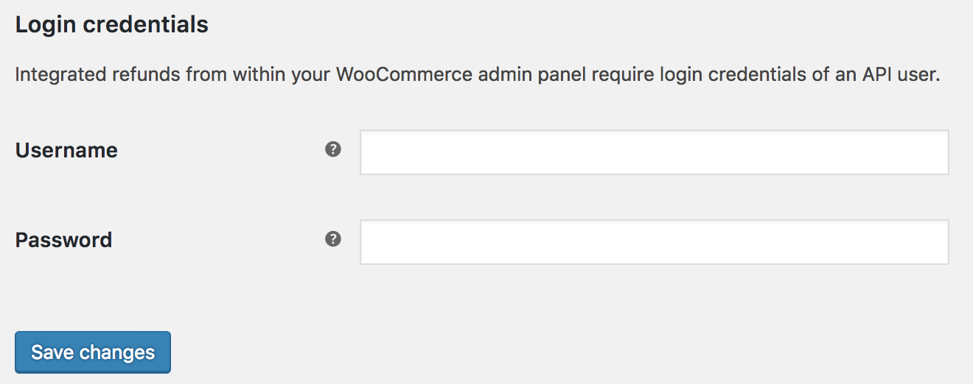Click the Save changes button
This screenshot has height=384, width=973.
click(x=93, y=352)
